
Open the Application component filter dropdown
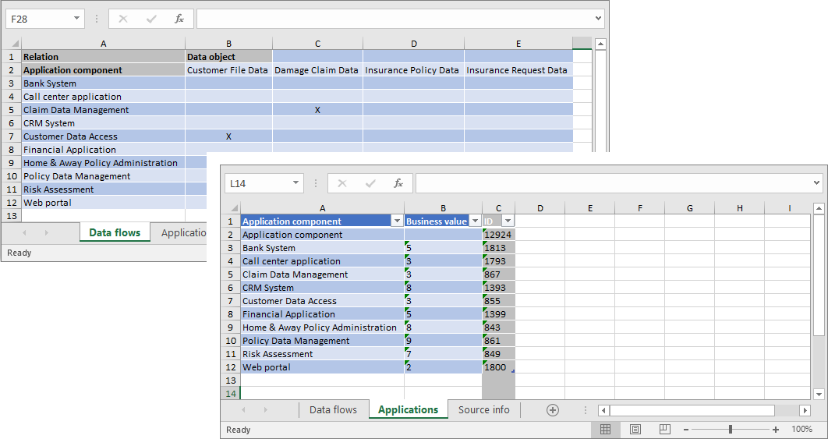(396, 221)
